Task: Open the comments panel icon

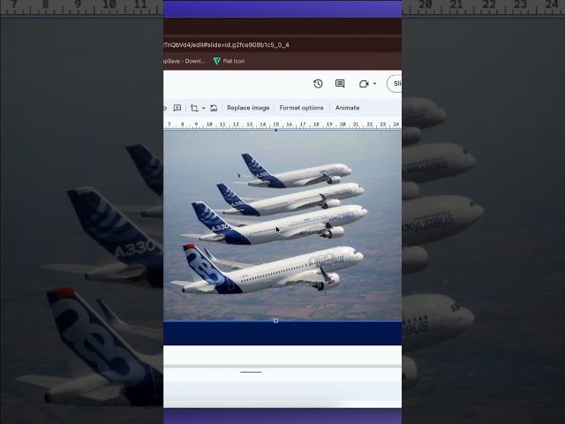Action: [x=339, y=84]
